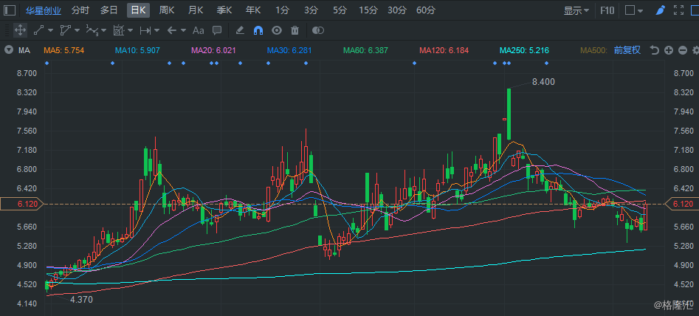Select the 60分 period

coord(426,10)
